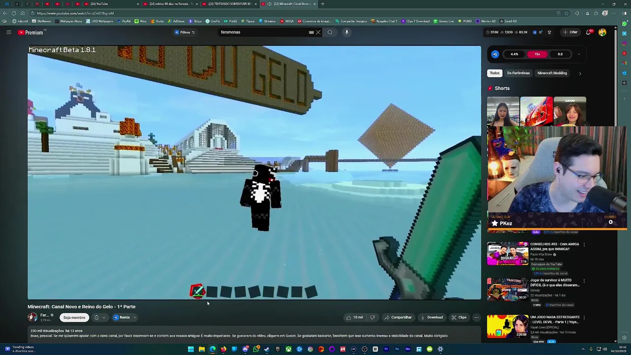This screenshot has width=631, height=355.
Task: Open the Fer0m0nas channel avatar
Action: pyautogui.click(x=33, y=317)
